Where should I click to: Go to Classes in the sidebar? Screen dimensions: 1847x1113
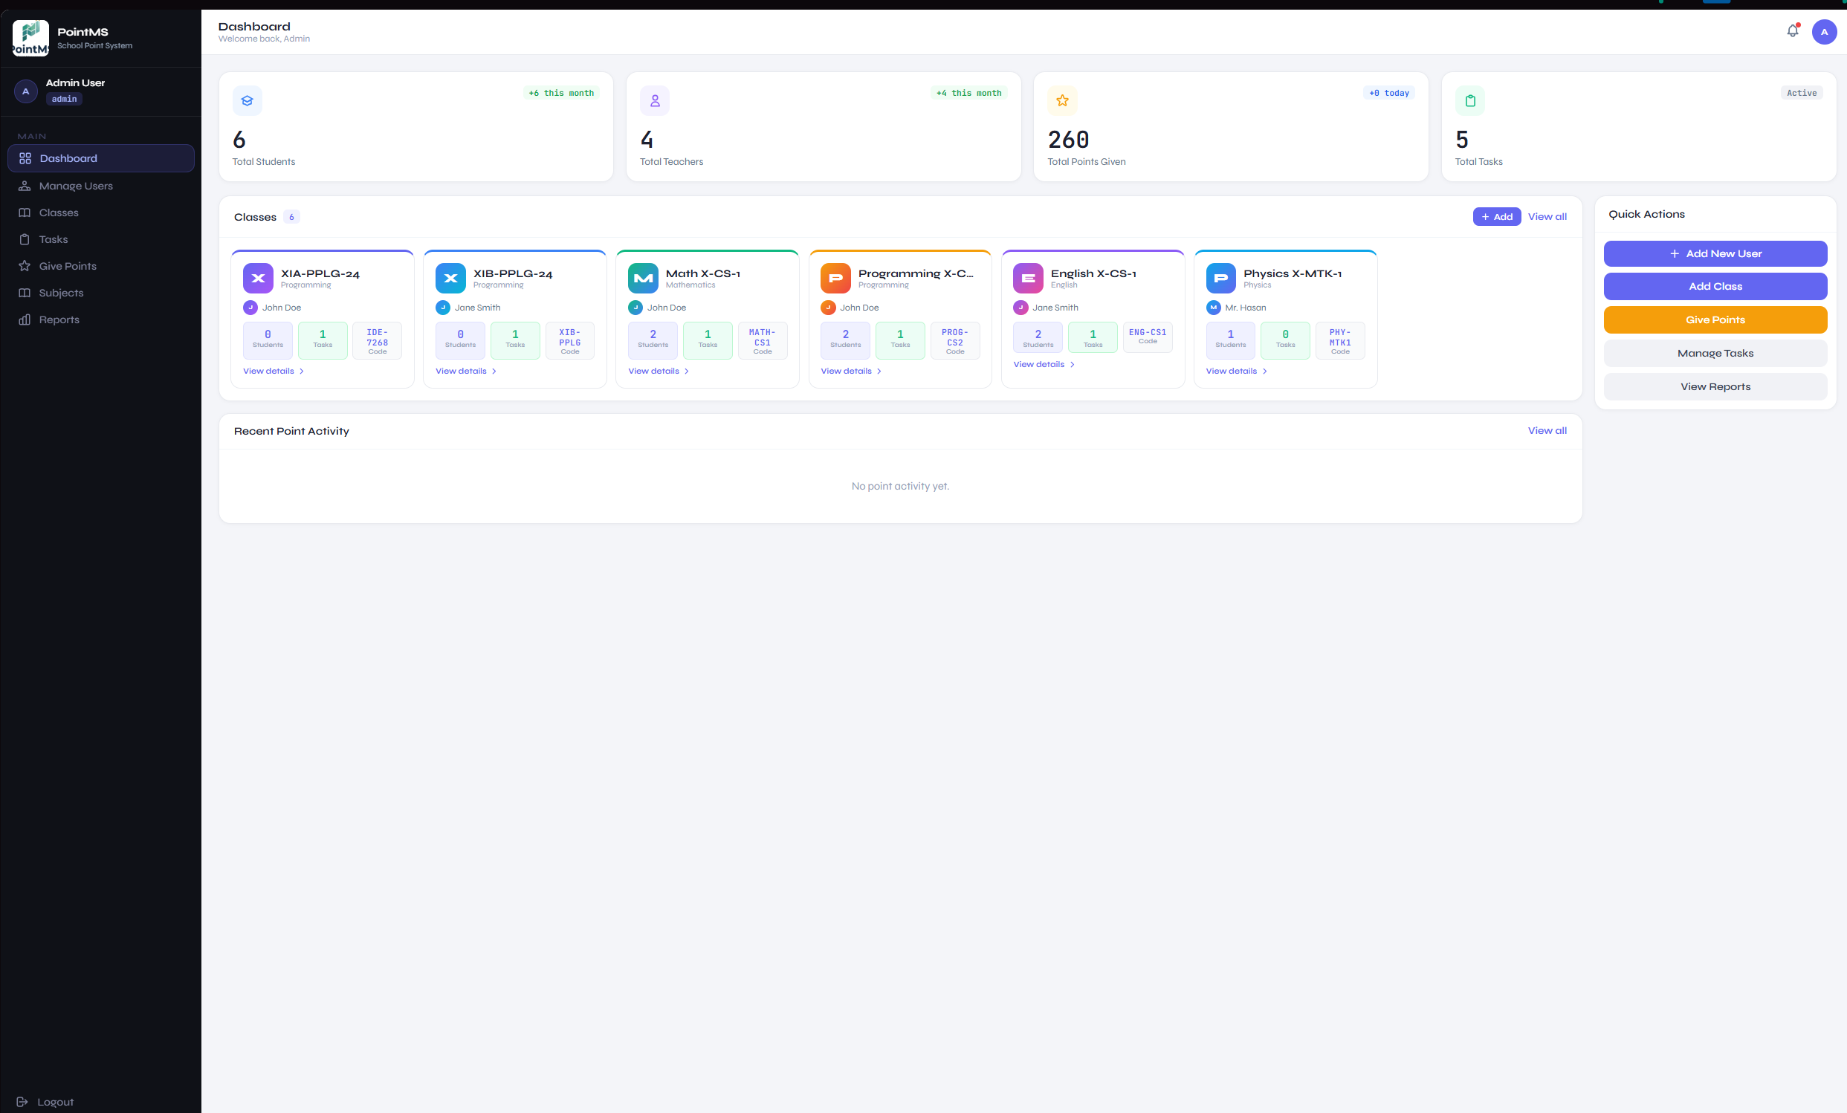pyautogui.click(x=101, y=212)
